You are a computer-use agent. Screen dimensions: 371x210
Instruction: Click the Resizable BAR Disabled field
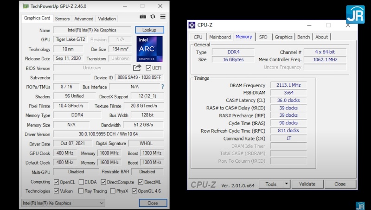147,172
